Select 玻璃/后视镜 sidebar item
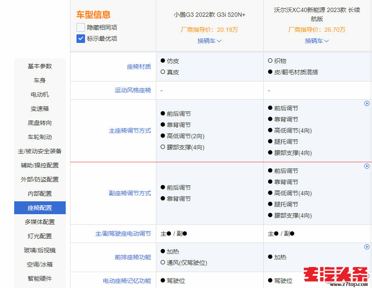This screenshot has height=288, width=372. [x=40, y=250]
